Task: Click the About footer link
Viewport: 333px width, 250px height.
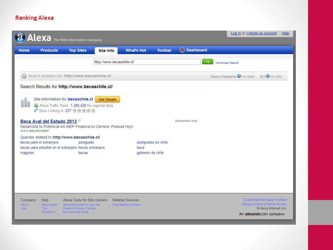Action: (x=25, y=205)
